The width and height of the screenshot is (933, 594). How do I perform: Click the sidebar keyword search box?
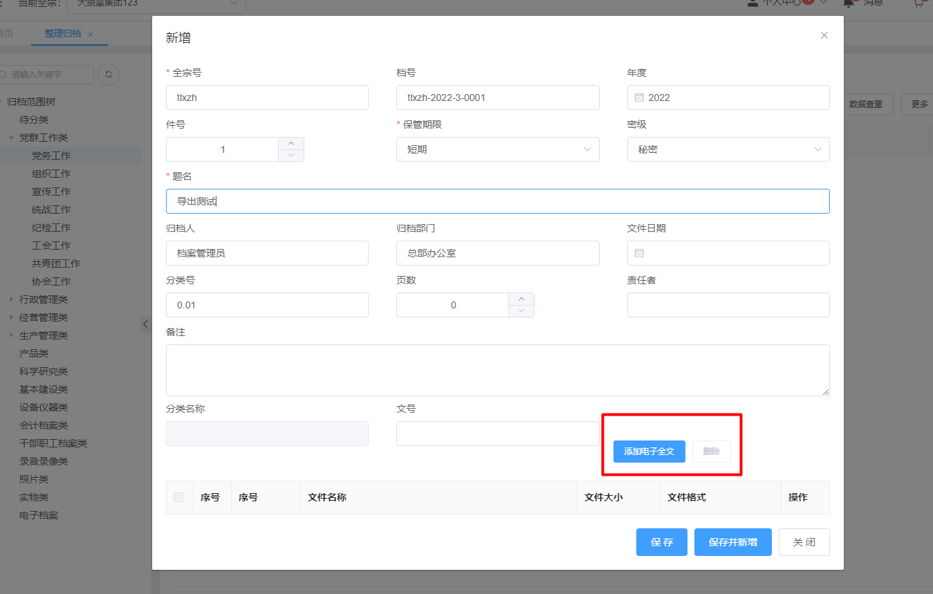coord(46,75)
